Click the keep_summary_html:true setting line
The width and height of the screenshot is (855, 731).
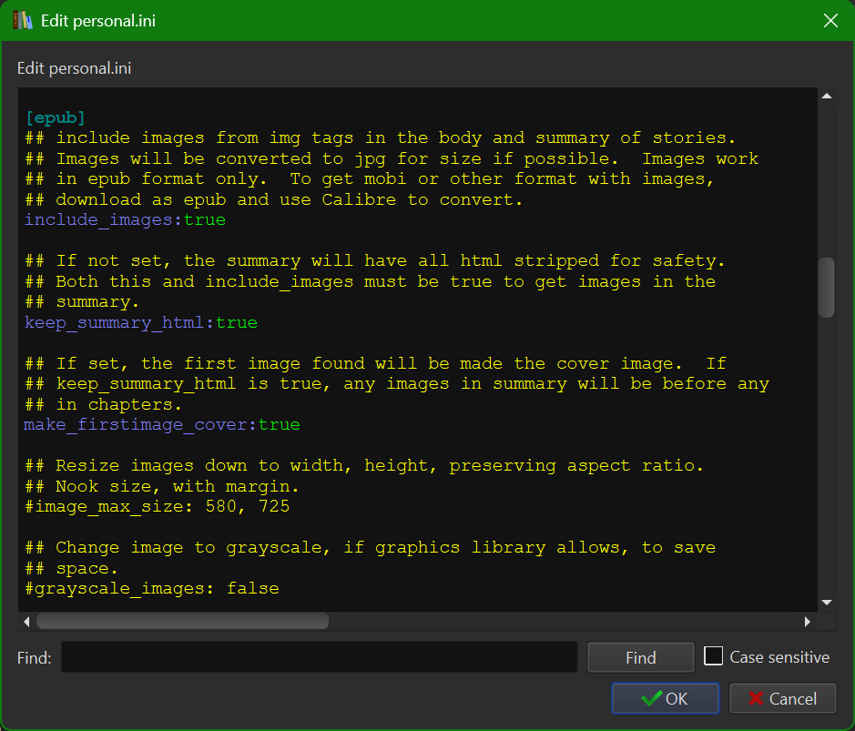[138, 322]
